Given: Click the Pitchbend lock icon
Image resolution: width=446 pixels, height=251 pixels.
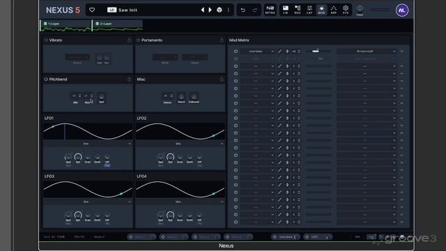Looking at the screenshot, I should pos(129,79).
